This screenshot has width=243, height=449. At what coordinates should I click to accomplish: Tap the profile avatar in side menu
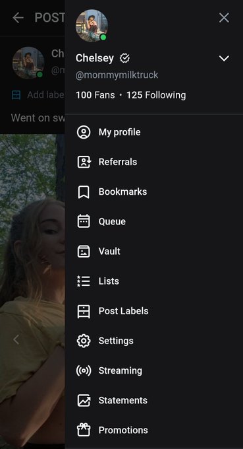(92, 26)
